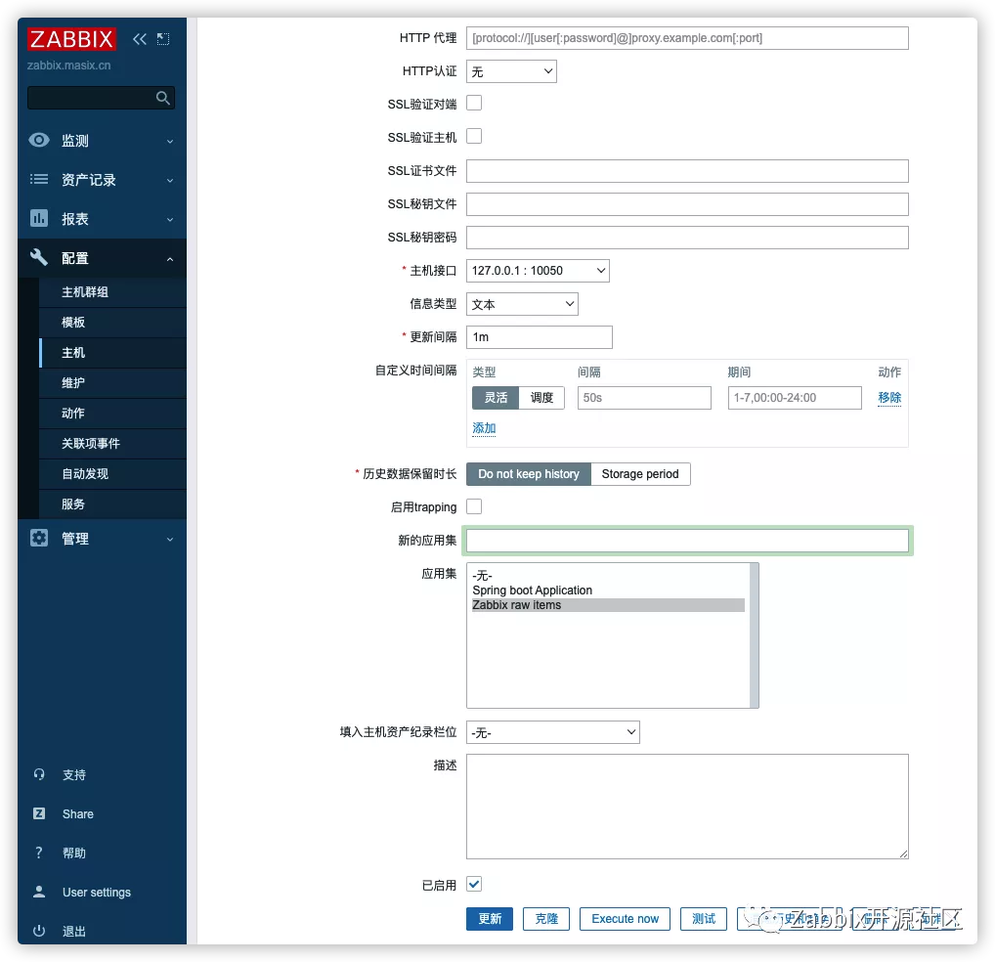Switch history retention to Storage period
The width and height of the screenshot is (995, 962).
click(641, 473)
